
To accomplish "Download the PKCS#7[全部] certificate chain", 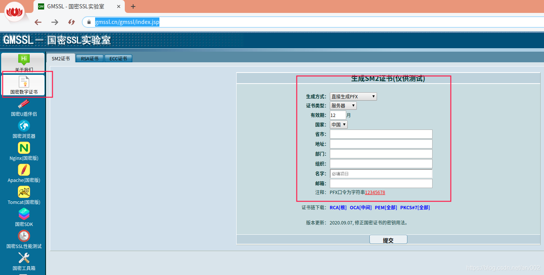I will tap(415, 208).
